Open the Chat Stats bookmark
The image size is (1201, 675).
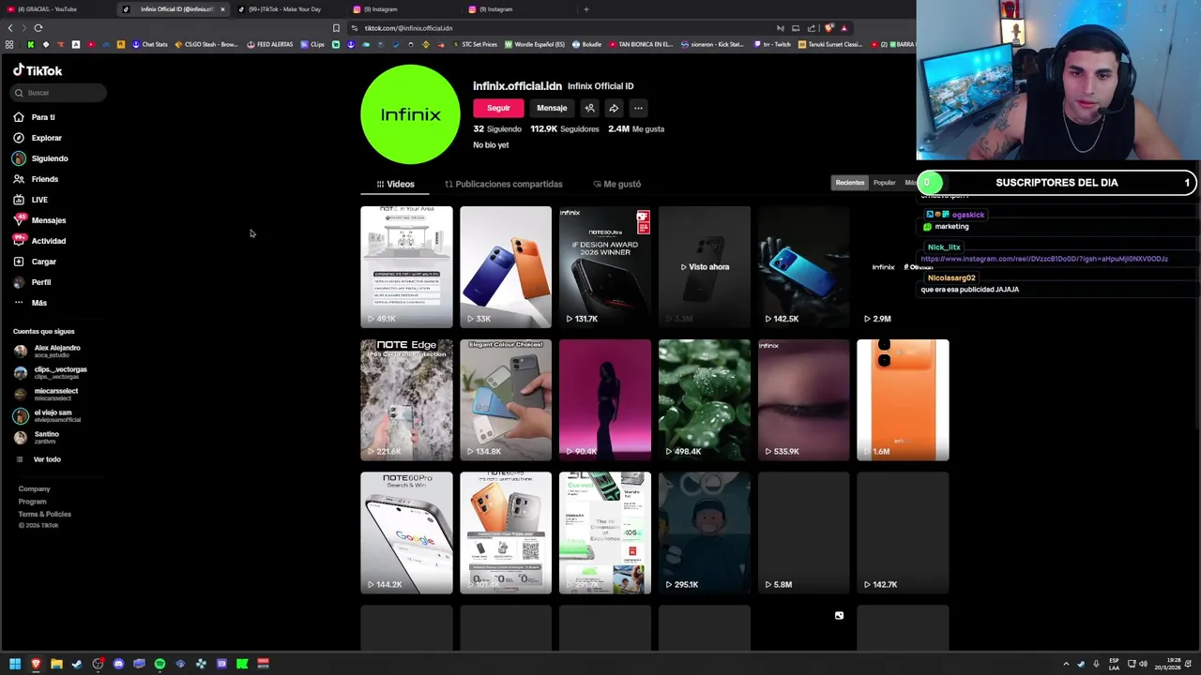(150, 44)
